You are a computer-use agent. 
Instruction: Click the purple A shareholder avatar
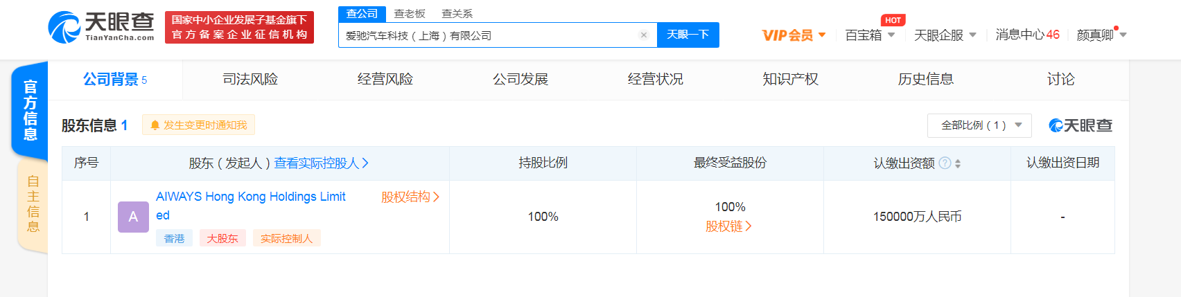click(133, 217)
